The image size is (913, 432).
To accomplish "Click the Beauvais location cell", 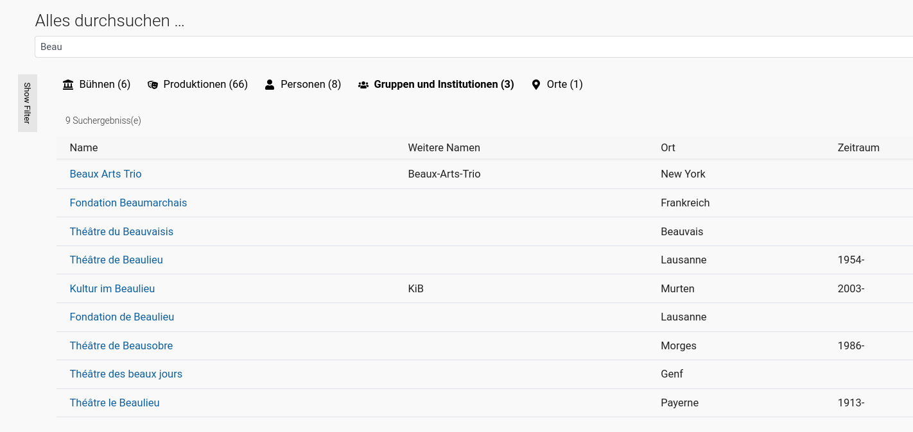I will point(682,231).
